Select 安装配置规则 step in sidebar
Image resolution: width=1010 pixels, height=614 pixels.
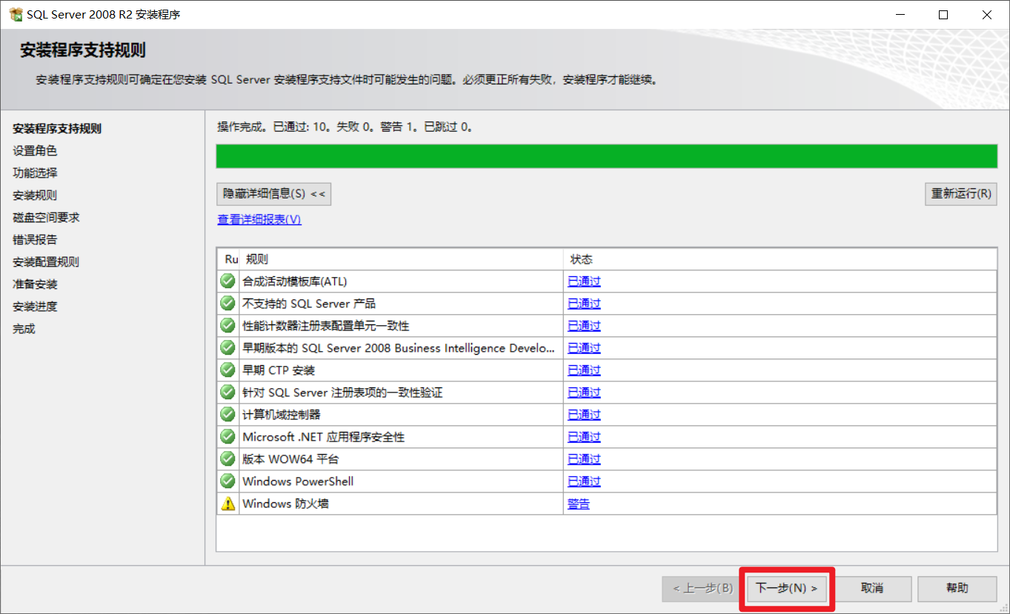(x=46, y=262)
